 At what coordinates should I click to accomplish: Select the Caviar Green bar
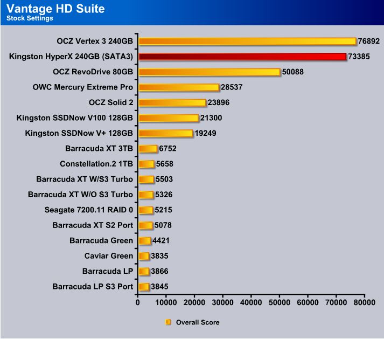click(x=144, y=256)
